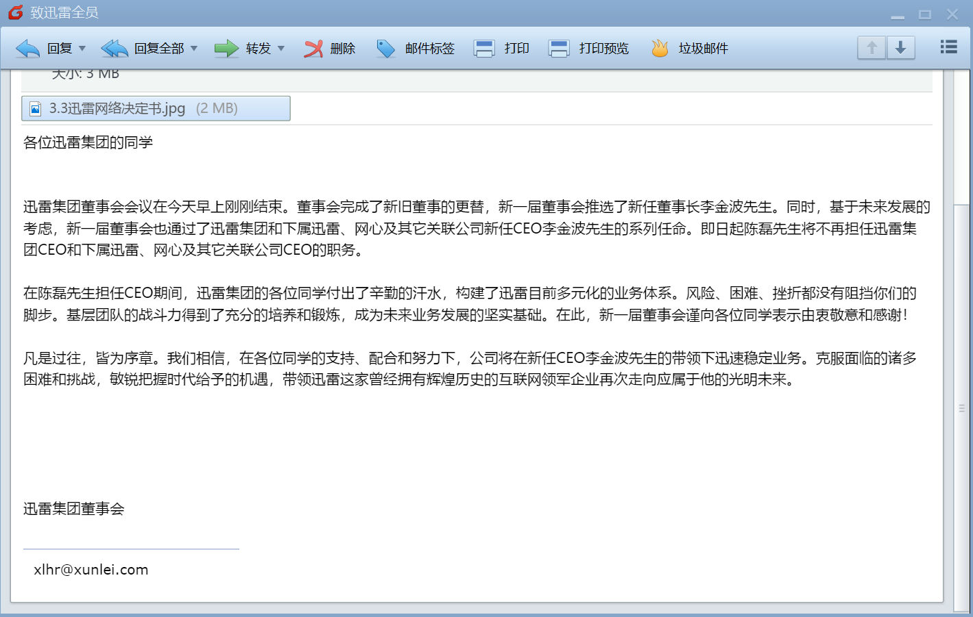973x617 pixels.
Task: Click the 垃圾邮件 text label
Action: tap(704, 49)
